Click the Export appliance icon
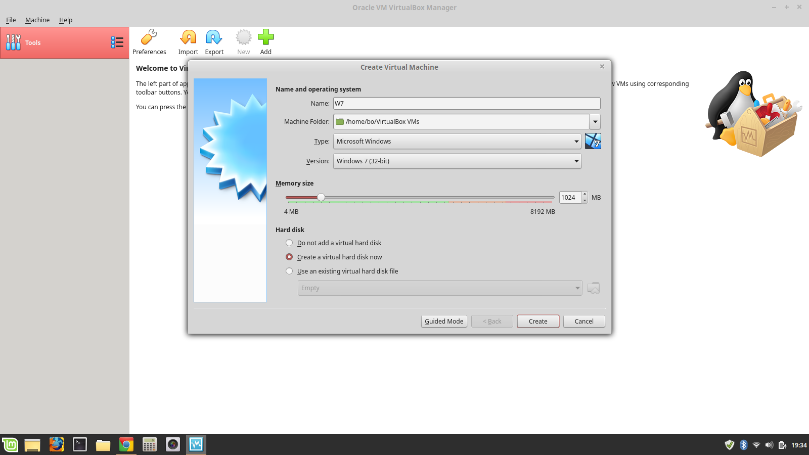 coord(214,37)
